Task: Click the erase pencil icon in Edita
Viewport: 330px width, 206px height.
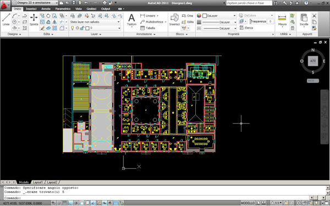Action: 42,28
